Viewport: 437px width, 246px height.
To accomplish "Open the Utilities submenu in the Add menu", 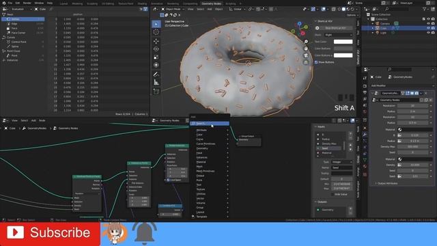I will 210,194.
